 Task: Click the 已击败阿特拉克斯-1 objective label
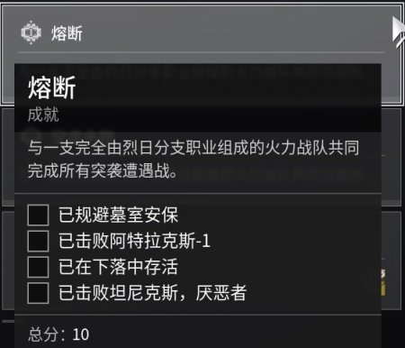[134, 241]
